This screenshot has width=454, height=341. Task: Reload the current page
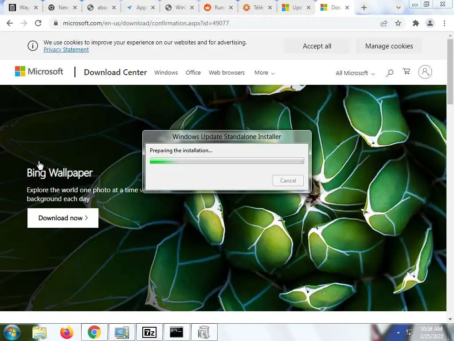(38, 23)
